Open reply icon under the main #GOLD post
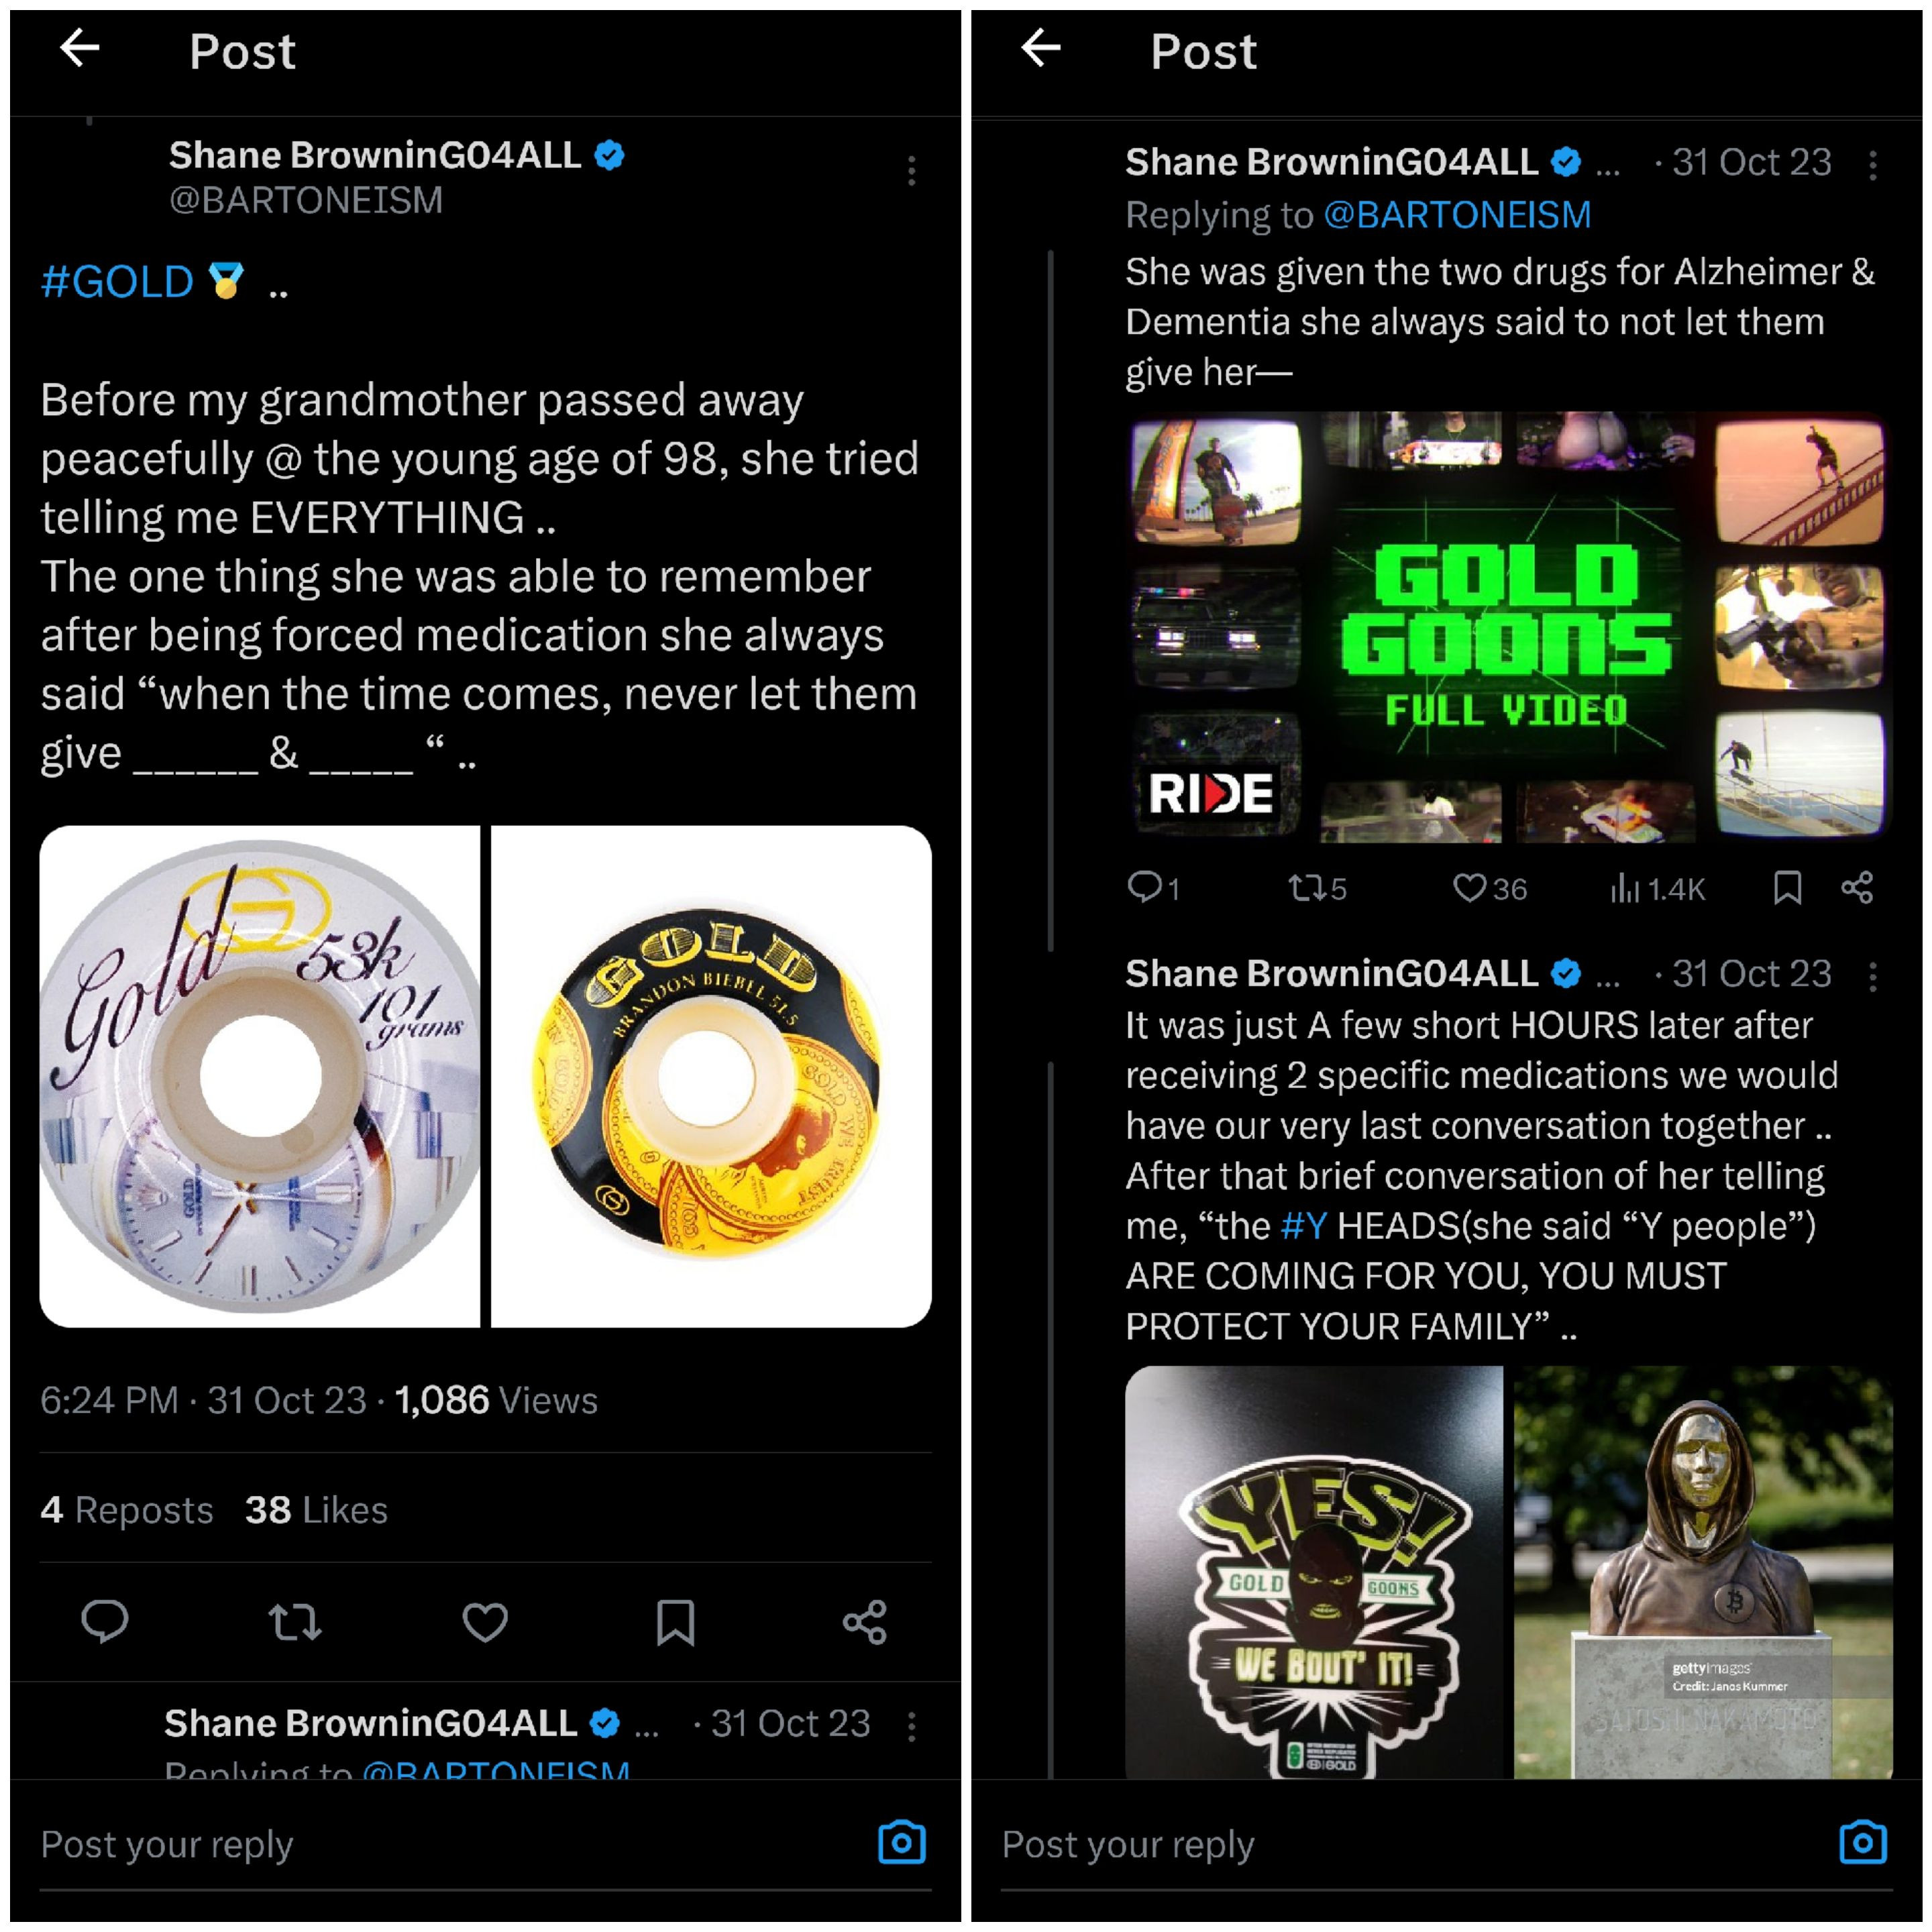The image size is (1932, 1932). point(104,1622)
